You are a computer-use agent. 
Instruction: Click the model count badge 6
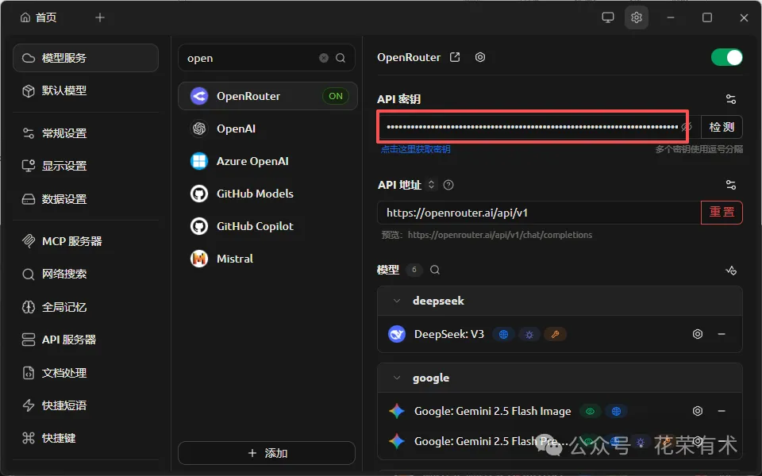(x=414, y=270)
